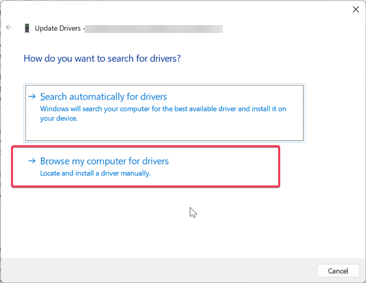Click the 'Update Drivers -' title text
Viewport: 366px width, 283px height.
[x=60, y=28]
